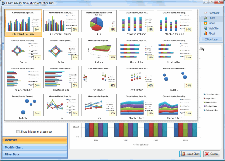Minimize the Chart Advisor window
This screenshot has width=225, height=161.
pos(206,2)
